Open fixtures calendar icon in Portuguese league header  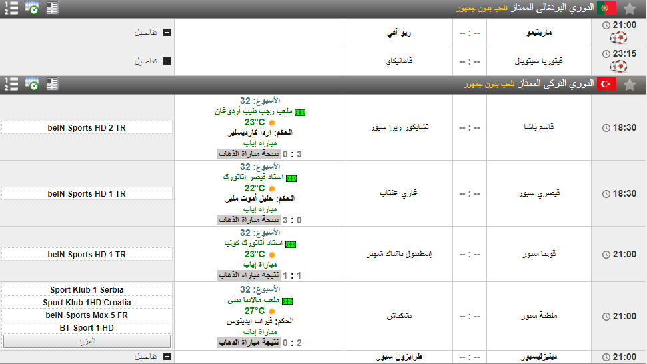coord(32,9)
